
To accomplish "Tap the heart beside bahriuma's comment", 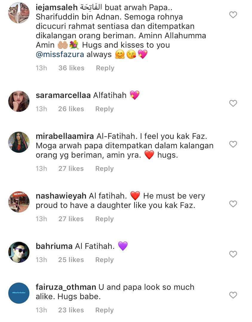I will click(x=233, y=254).
